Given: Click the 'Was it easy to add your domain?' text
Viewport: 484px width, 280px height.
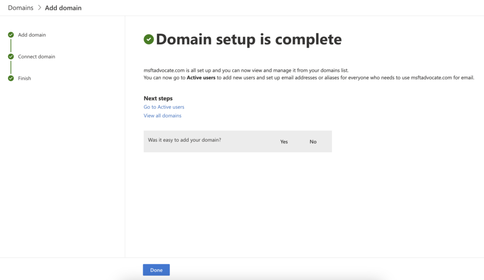Looking at the screenshot, I should tap(185, 140).
